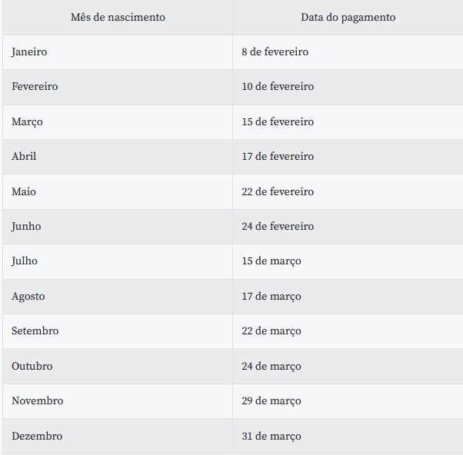Click the "15 de março" payment date
Image resolution: width=463 pixels, height=455 pixels.
tap(271, 261)
